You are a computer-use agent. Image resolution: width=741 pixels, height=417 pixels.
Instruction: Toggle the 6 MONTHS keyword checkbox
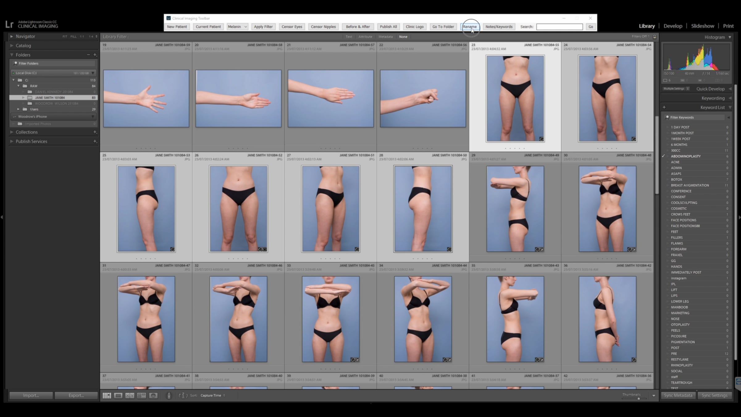pos(663,145)
